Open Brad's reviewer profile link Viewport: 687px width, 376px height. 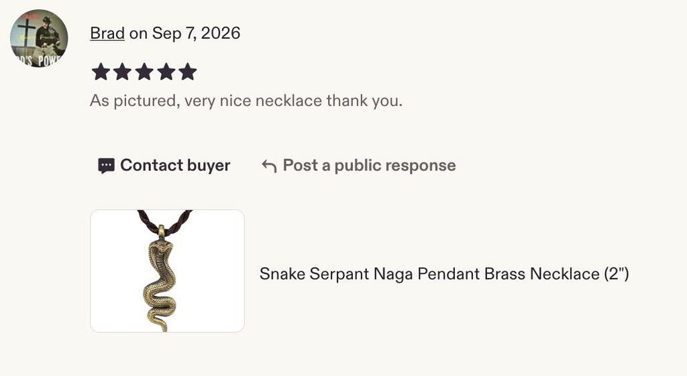(x=107, y=34)
